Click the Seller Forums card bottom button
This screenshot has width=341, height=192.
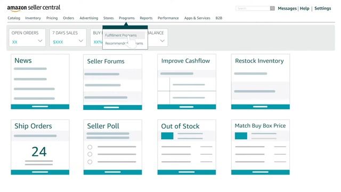click(112, 107)
